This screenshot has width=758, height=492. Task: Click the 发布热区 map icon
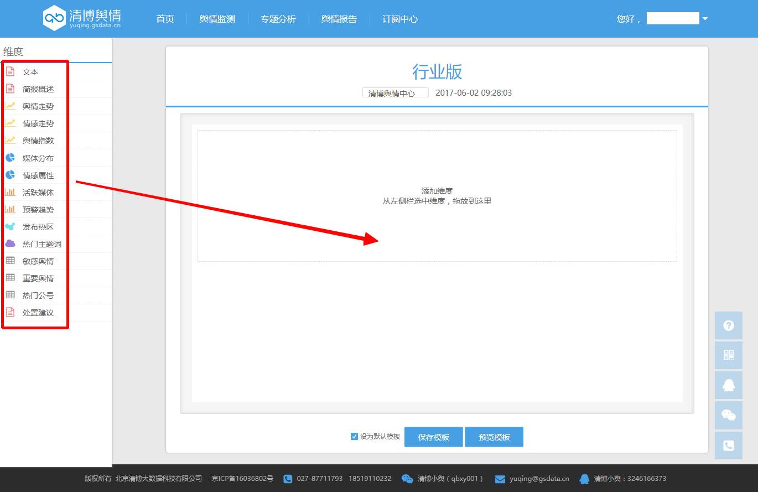tap(10, 226)
